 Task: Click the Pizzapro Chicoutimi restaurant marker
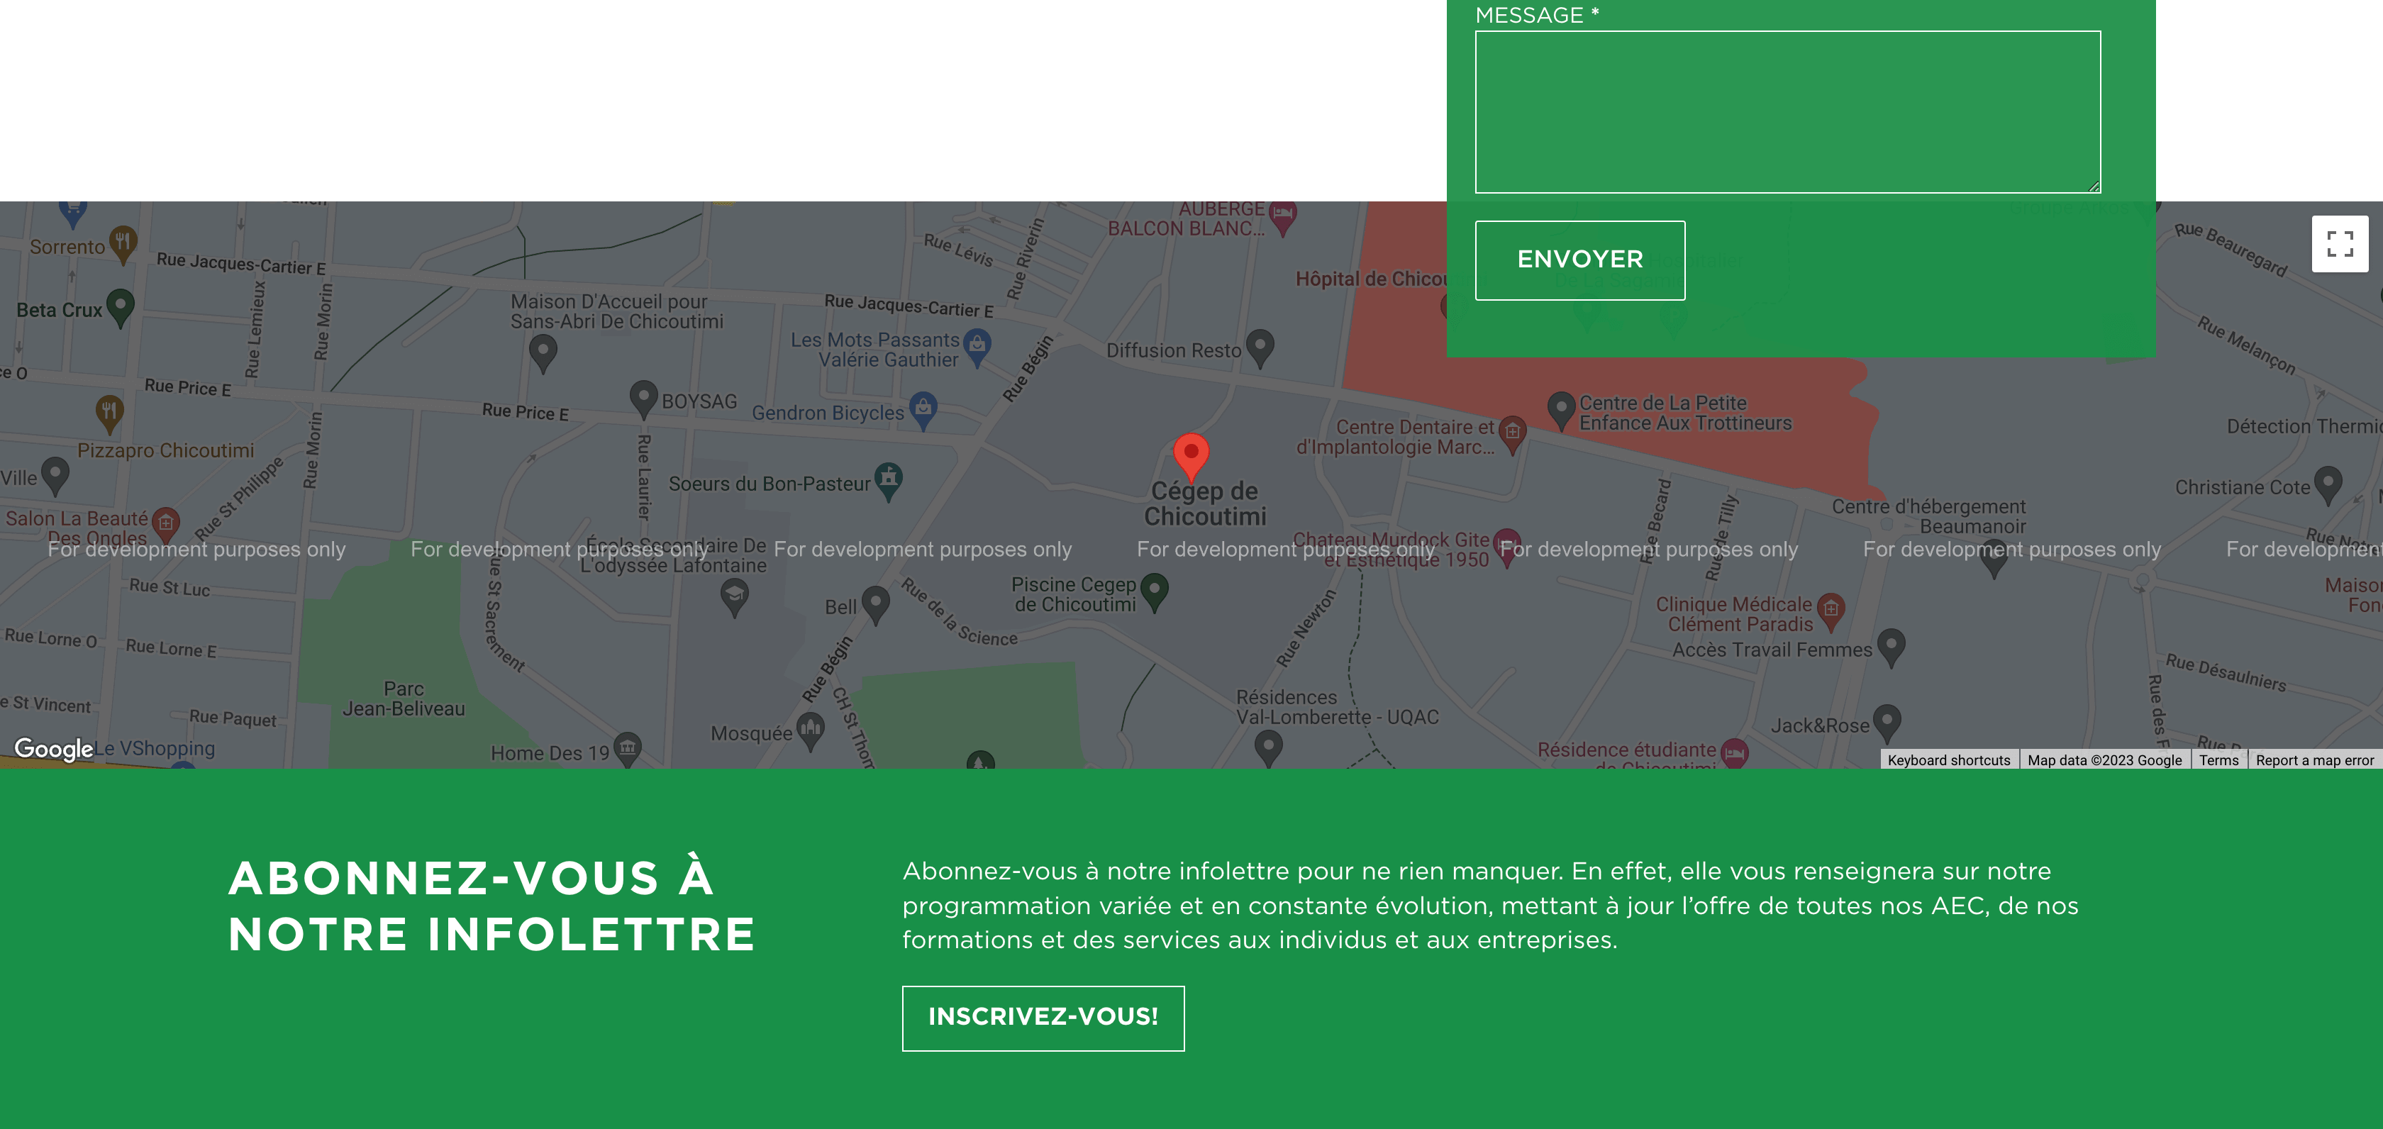[x=109, y=415]
